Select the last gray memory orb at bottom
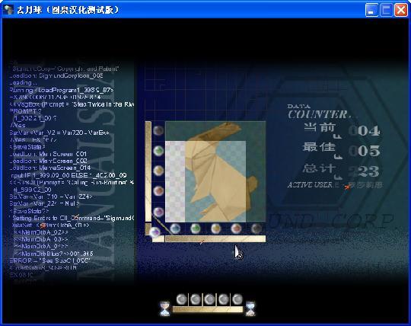The width and height of the screenshot is (411, 326). [237, 299]
